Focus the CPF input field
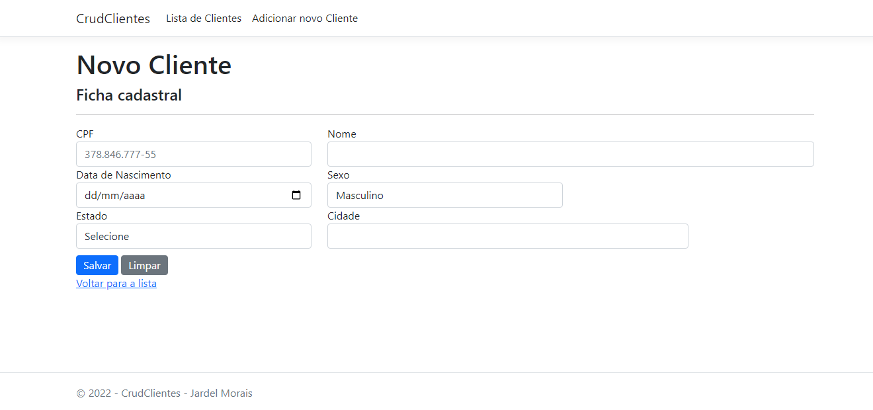873x410 pixels. 193,154
